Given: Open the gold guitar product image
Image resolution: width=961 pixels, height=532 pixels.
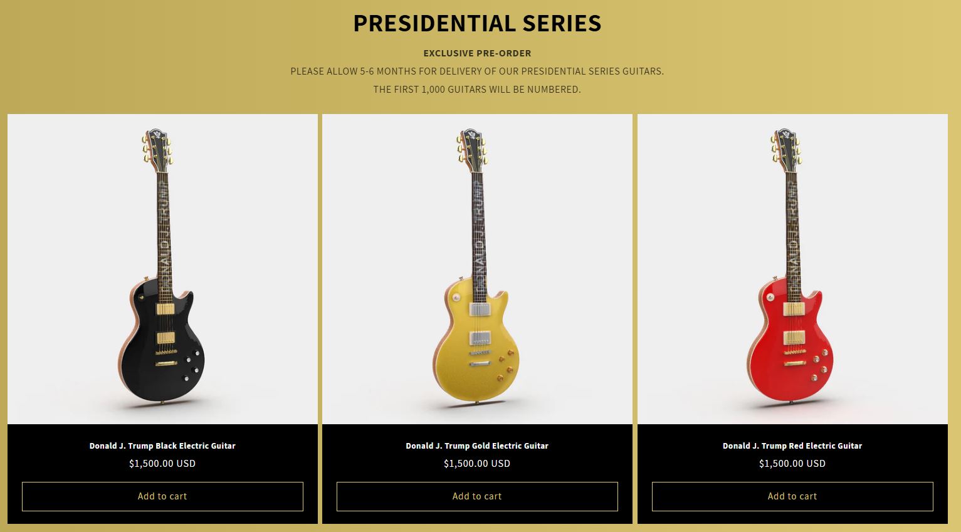Looking at the screenshot, I should tap(477, 269).
